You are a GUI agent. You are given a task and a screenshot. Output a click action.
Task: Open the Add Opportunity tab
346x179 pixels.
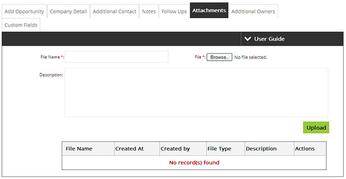(x=24, y=11)
